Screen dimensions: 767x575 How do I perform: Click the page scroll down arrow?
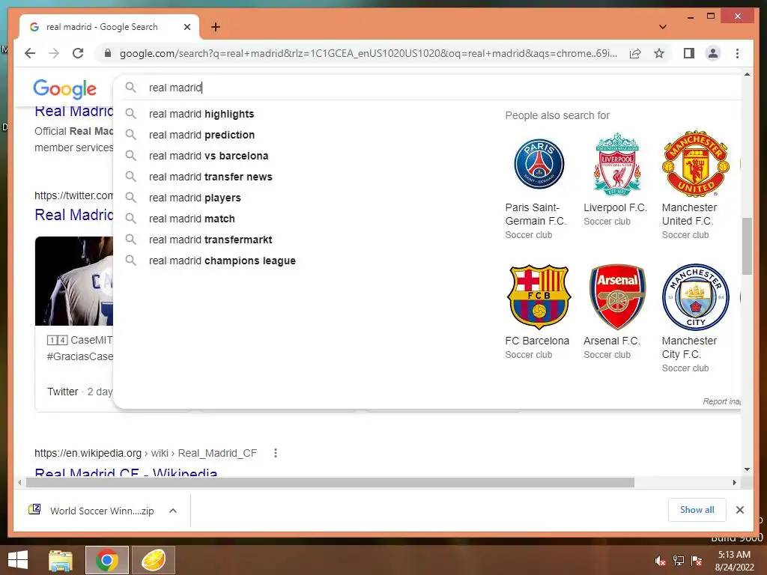coord(747,469)
